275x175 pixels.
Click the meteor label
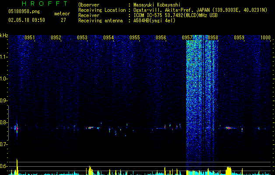[62, 14]
